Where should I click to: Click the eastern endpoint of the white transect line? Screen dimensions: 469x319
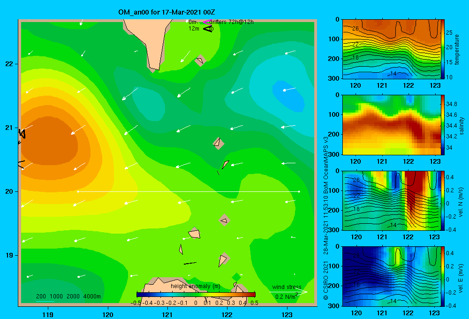coord(299,191)
